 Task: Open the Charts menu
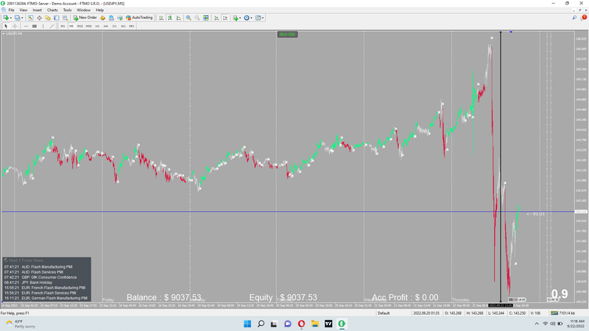52,10
